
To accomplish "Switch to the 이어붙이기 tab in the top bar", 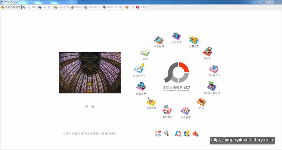I will coord(92,7).
